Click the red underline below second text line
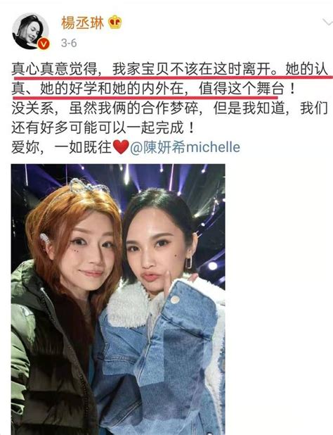Screen dimensions: 333x435 [x=145, y=97]
